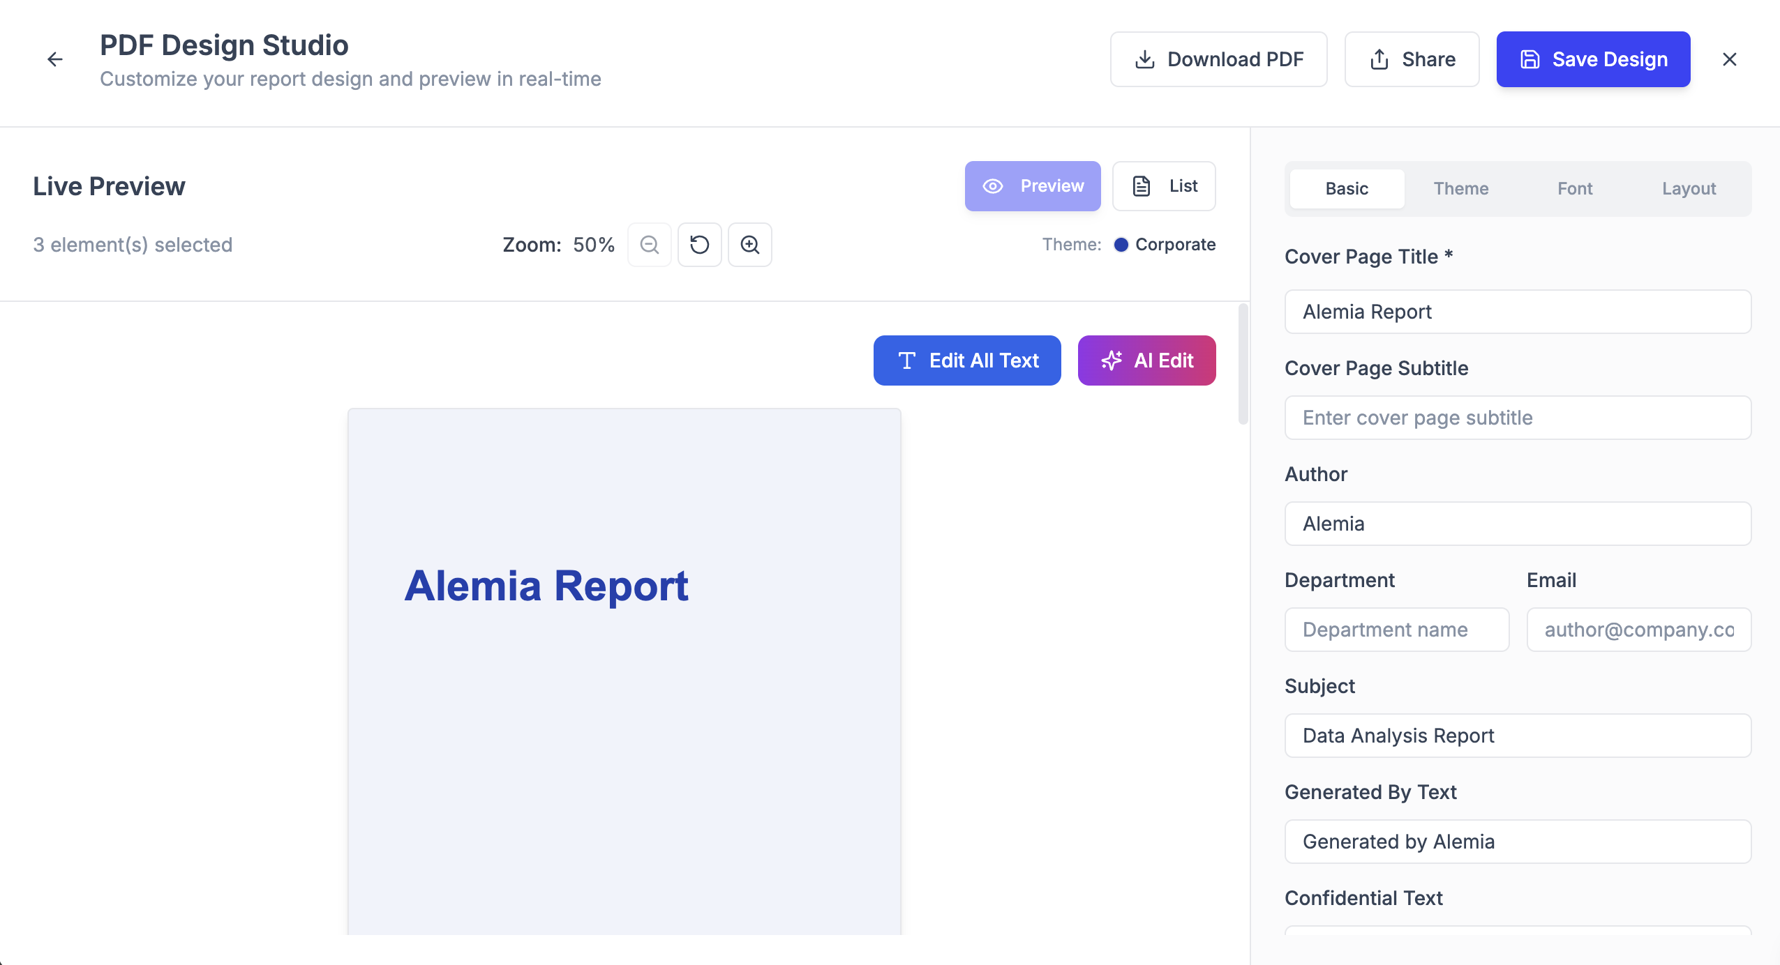1780x965 pixels.
Task: Switch to List view mode
Action: click(x=1163, y=185)
